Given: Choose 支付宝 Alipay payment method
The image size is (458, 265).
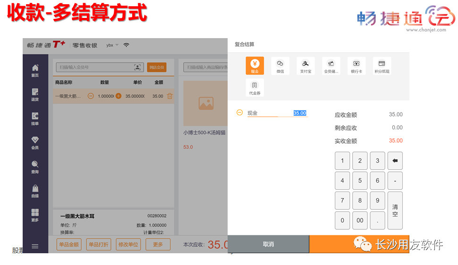Looking at the screenshot, I should pos(305,66).
